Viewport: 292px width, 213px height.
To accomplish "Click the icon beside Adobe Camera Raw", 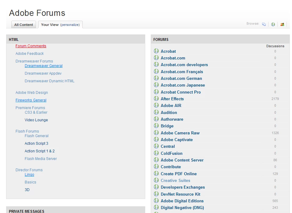I will pos(156,133).
